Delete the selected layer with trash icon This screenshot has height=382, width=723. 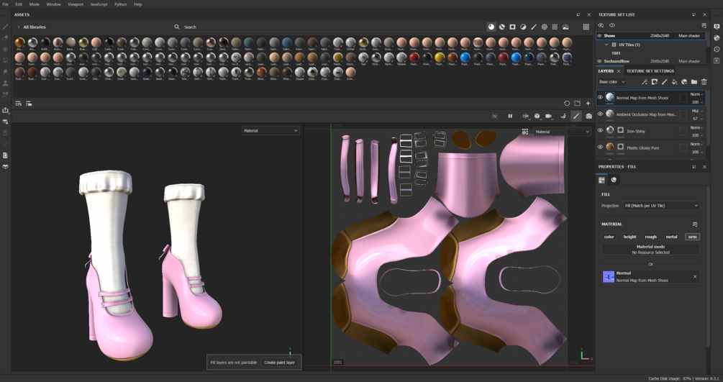click(x=704, y=82)
